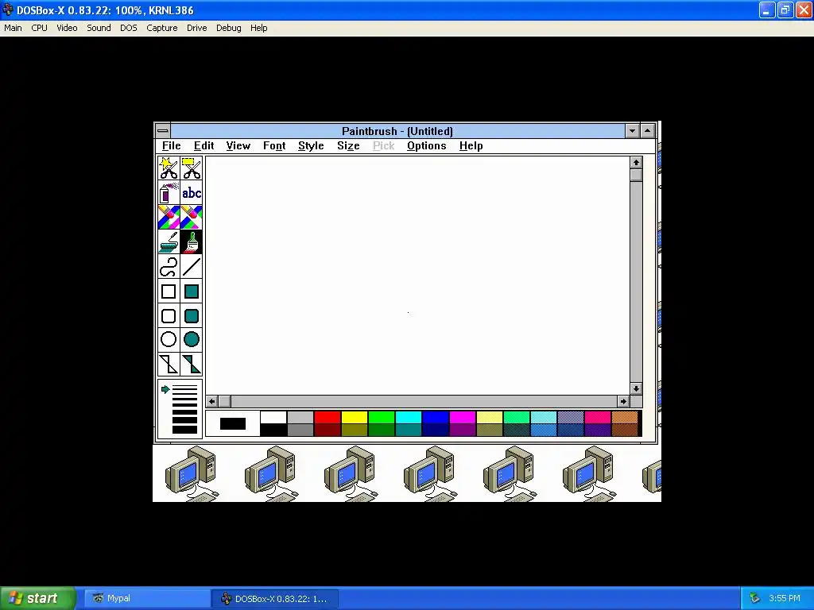Pick the blue color swatch
This screenshot has width=814, height=610.
click(x=435, y=417)
